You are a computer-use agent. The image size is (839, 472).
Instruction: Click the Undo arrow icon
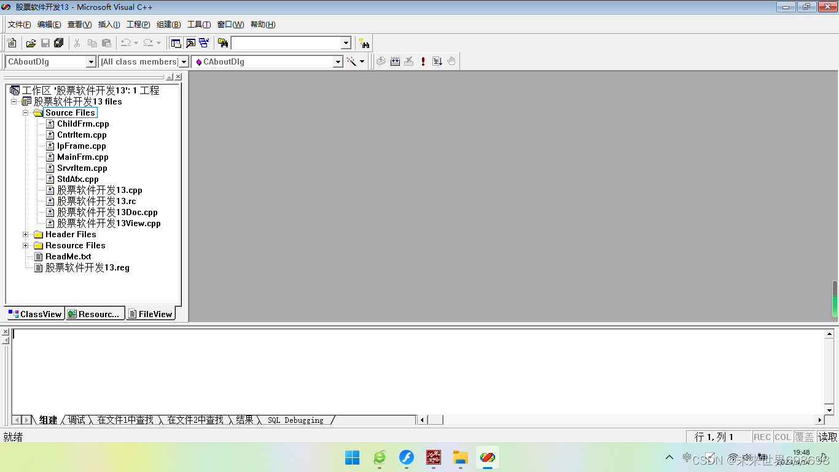tap(125, 43)
